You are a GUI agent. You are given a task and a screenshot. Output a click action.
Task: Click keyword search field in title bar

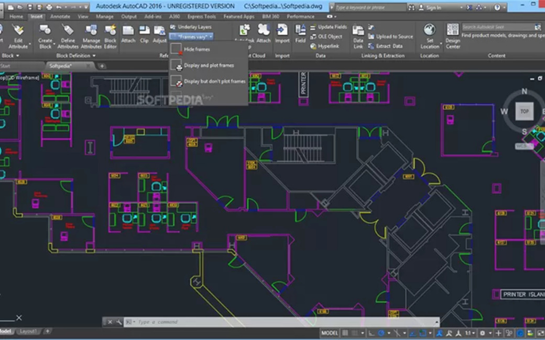(370, 7)
